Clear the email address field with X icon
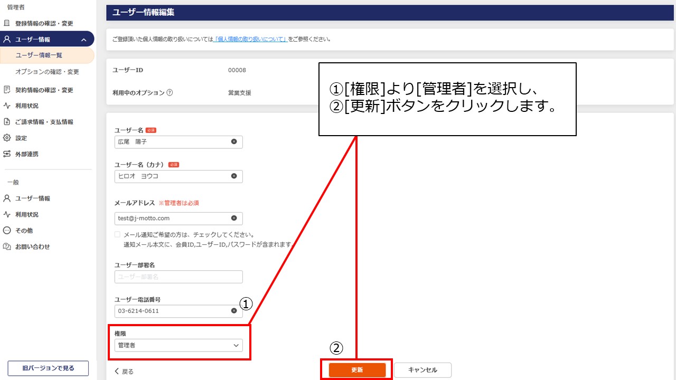The height and width of the screenshot is (380, 676). tap(234, 218)
